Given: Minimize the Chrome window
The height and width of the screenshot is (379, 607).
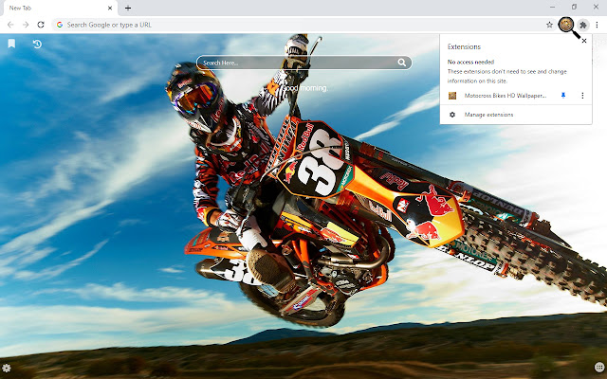Looking at the screenshot, I should pos(552,7).
